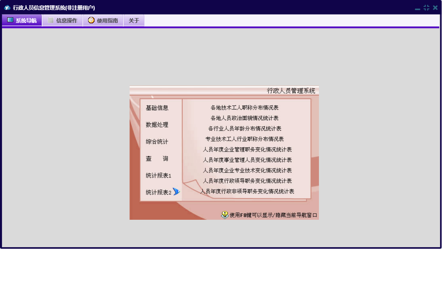This screenshot has height=291, width=442.
Task: Click the grid icon on 信息操作
Action: [51, 20]
